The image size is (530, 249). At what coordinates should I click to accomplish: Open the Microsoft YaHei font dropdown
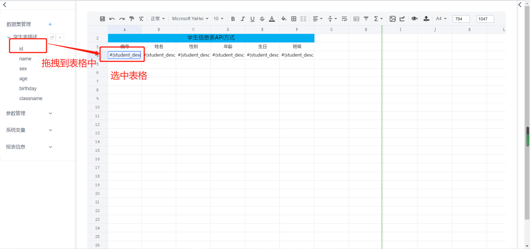pyautogui.click(x=190, y=19)
